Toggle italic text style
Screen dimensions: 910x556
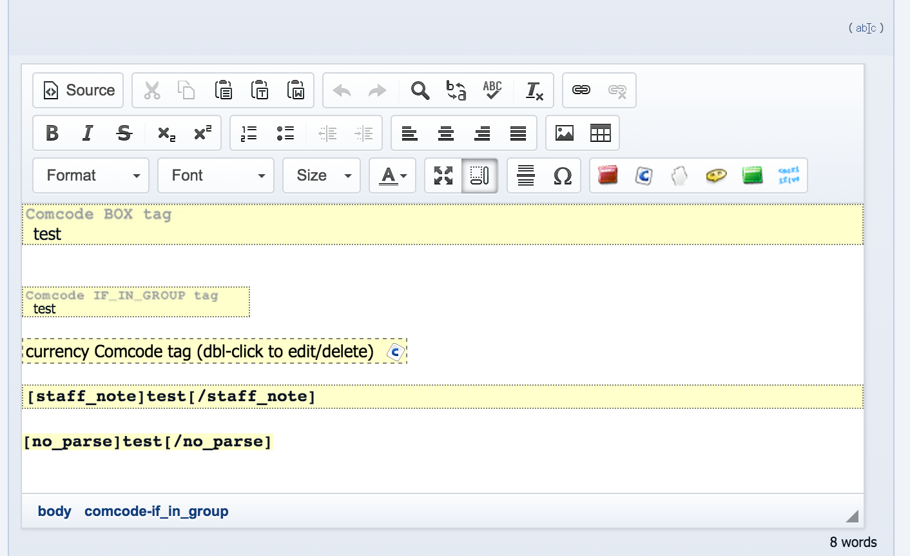click(88, 133)
